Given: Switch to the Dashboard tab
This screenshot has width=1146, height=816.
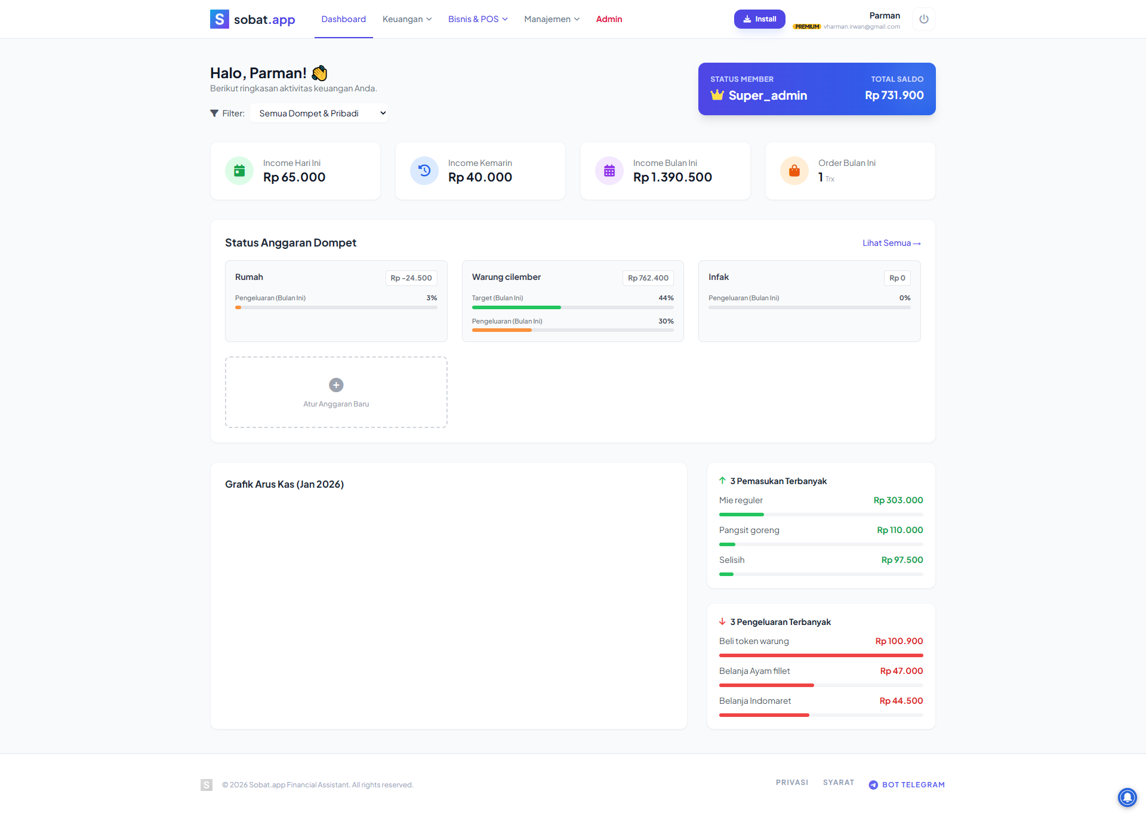Looking at the screenshot, I should coord(343,19).
